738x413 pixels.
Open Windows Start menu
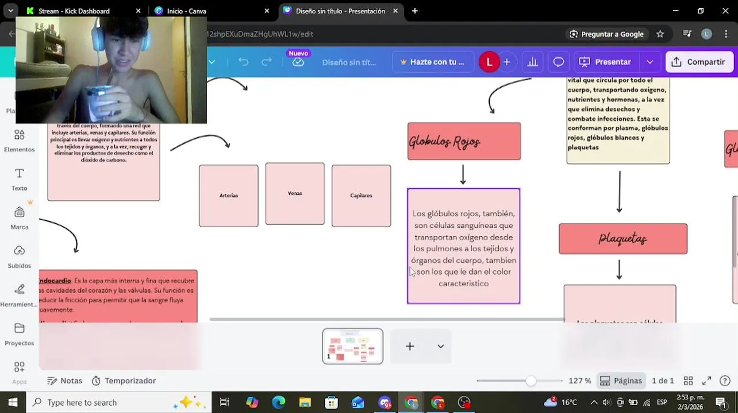[x=13, y=402]
